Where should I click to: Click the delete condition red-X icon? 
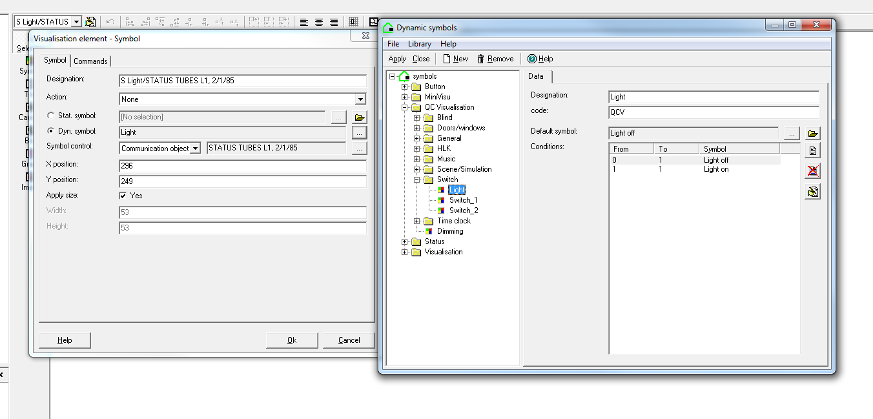812,171
